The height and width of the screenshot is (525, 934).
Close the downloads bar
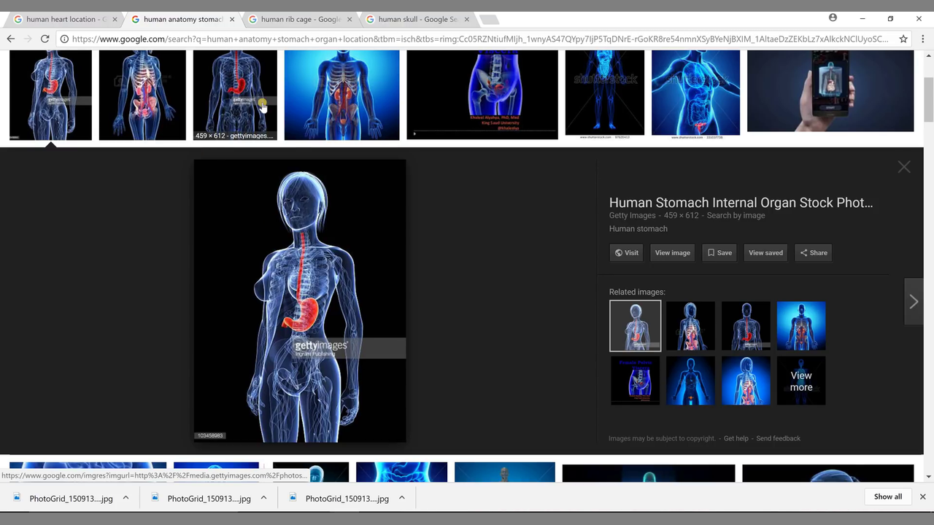click(x=922, y=497)
